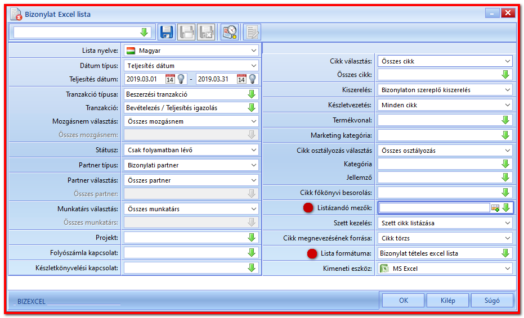This screenshot has height=318, width=524.
Task: Click green arrow next to Lista formátuma
Action: 505,253
